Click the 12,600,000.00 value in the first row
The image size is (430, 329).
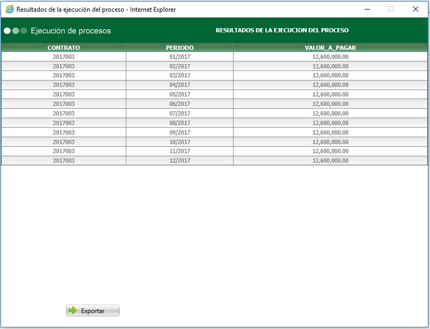point(331,56)
